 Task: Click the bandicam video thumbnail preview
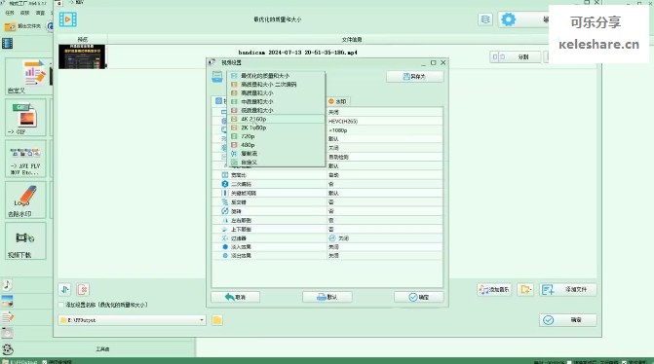click(x=82, y=56)
